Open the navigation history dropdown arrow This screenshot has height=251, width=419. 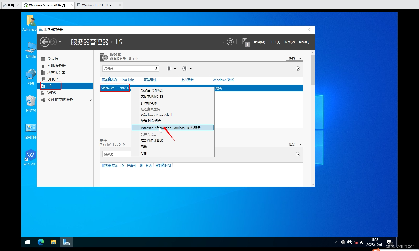(60, 42)
